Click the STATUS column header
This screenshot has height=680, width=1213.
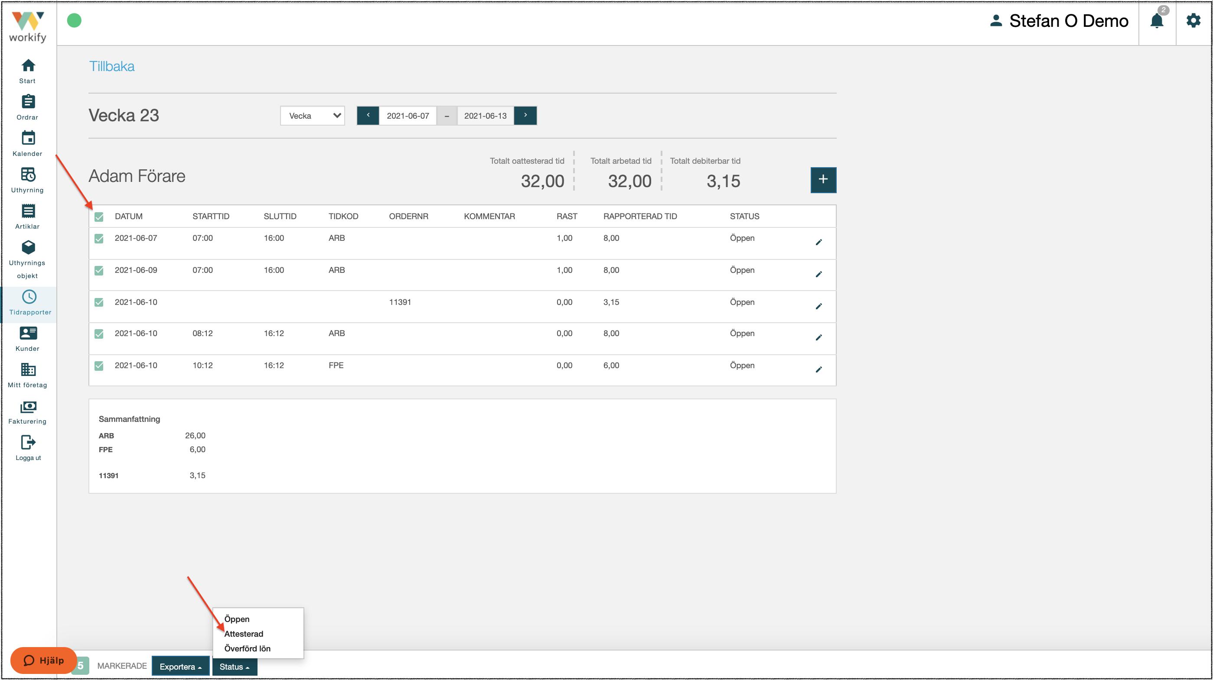coord(744,216)
